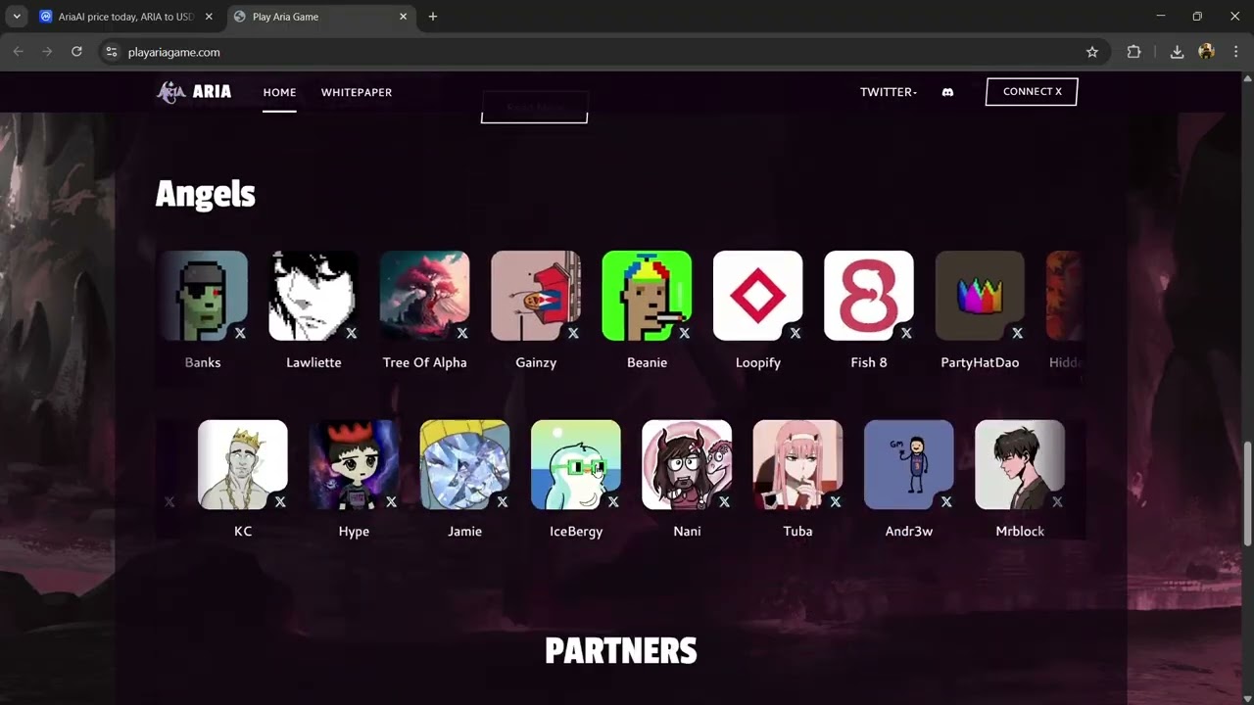The height and width of the screenshot is (705, 1254).
Task: Open the X link on Gainzy card
Action: pos(573,333)
